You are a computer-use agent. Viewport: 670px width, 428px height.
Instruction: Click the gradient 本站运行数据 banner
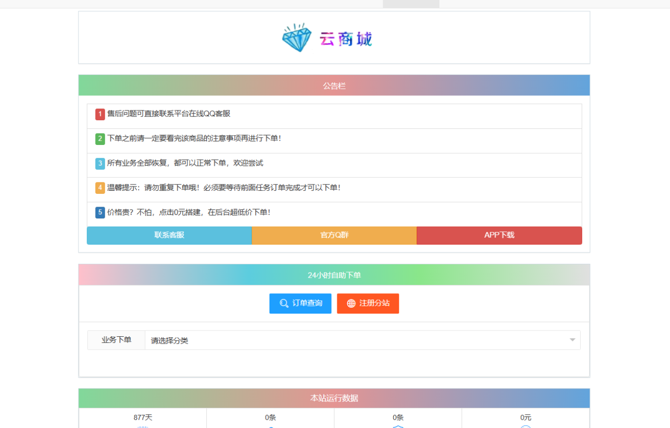pos(334,397)
